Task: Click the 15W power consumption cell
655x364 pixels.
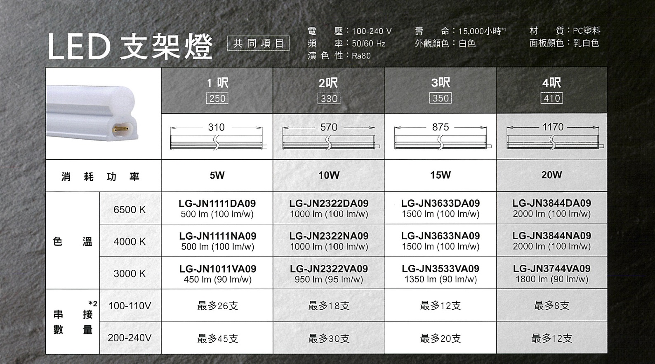Action: [441, 175]
